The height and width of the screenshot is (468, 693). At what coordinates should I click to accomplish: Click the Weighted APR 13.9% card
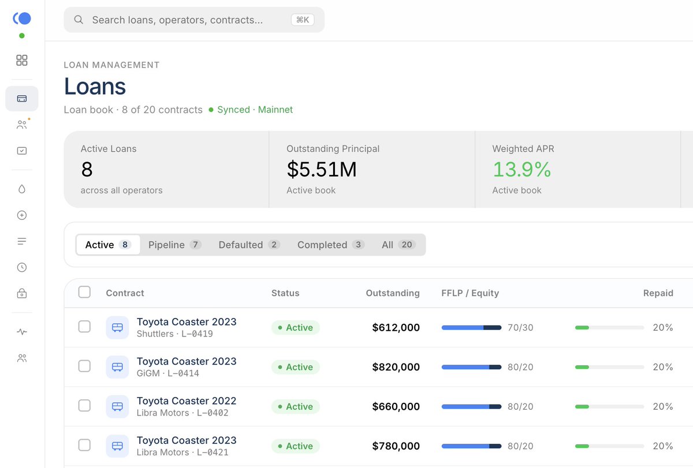577,169
